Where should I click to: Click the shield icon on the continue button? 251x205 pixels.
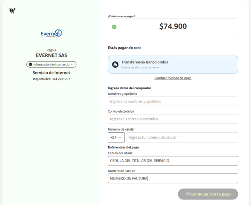(x=188, y=194)
